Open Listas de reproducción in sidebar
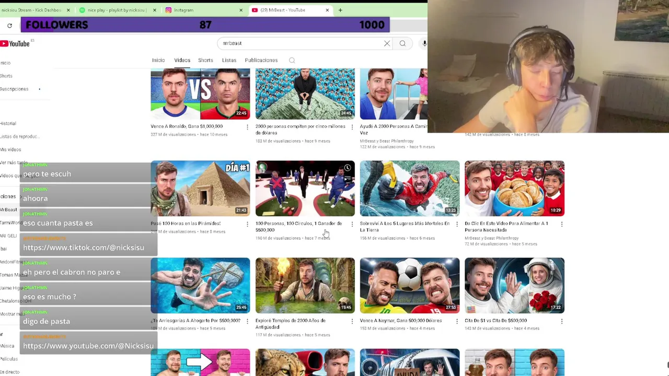Viewport: 669px width, 376px height. [20, 137]
